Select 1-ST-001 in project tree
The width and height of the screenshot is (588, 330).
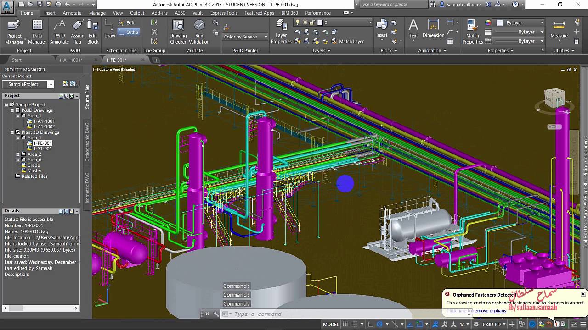tap(42, 149)
